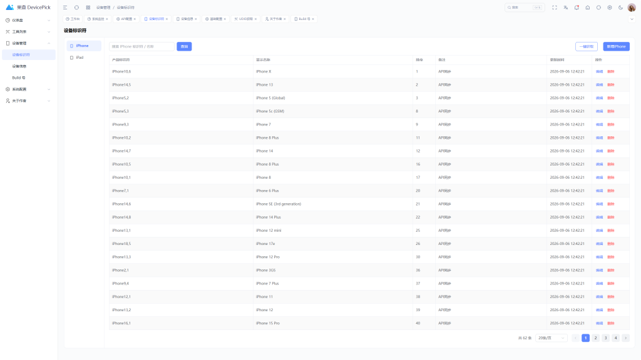Focus the iPhone identifier search field

[141, 46]
